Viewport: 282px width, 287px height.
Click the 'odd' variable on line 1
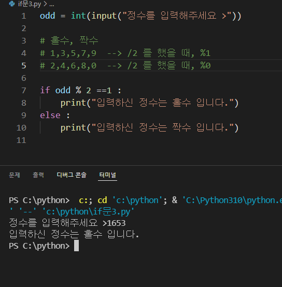[47, 16]
